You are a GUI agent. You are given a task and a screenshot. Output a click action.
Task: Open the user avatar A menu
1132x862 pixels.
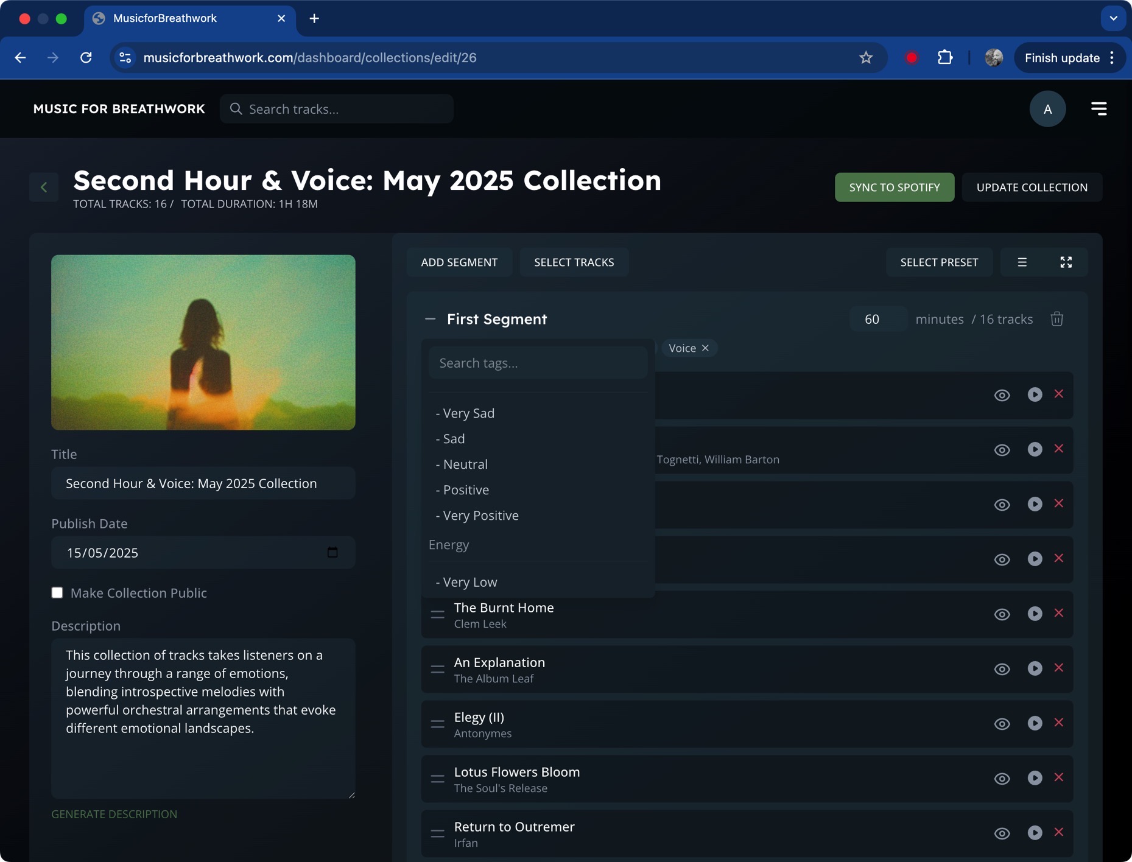click(1047, 109)
